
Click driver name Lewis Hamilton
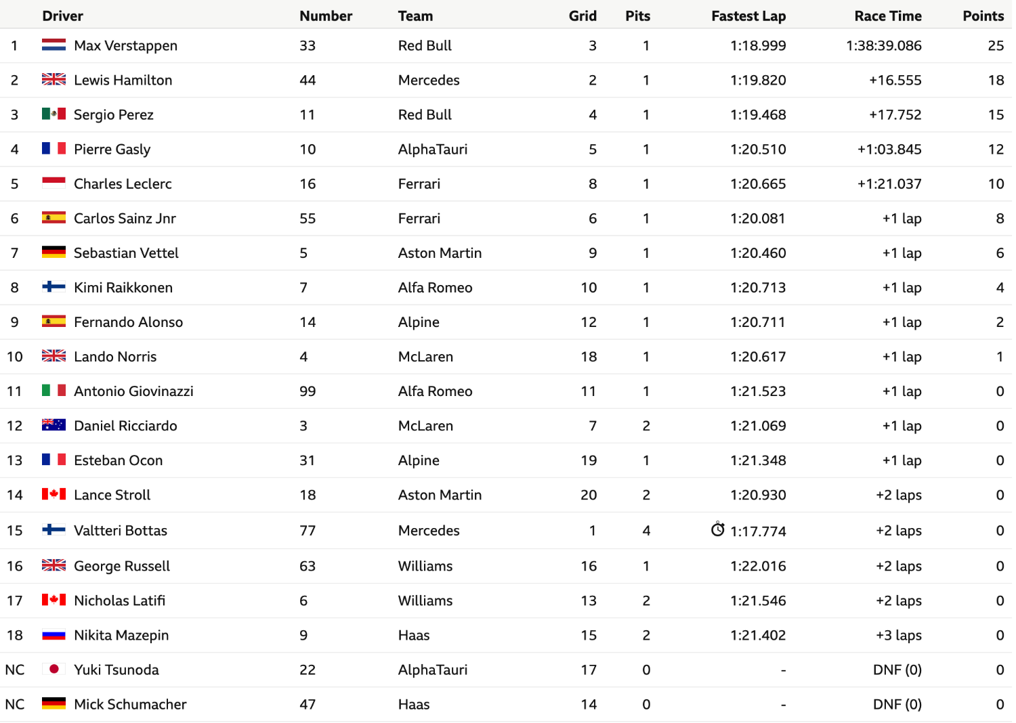tap(123, 80)
